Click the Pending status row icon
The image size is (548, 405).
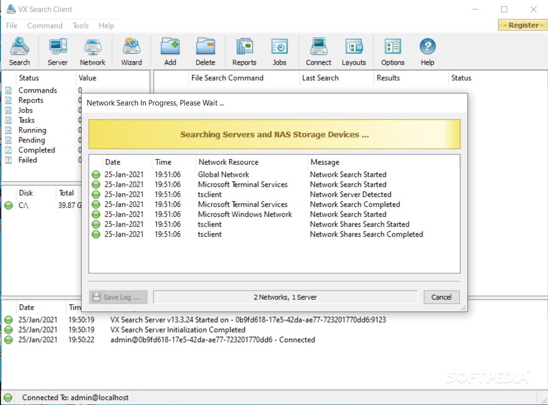(9, 140)
